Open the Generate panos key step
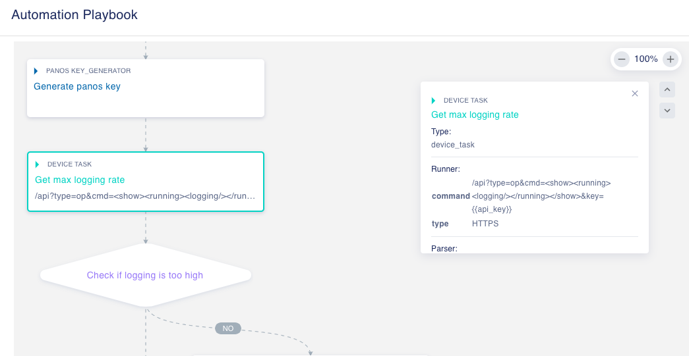This screenshot has width=689, height=356. pyautogui.click(x=77, y=86)
